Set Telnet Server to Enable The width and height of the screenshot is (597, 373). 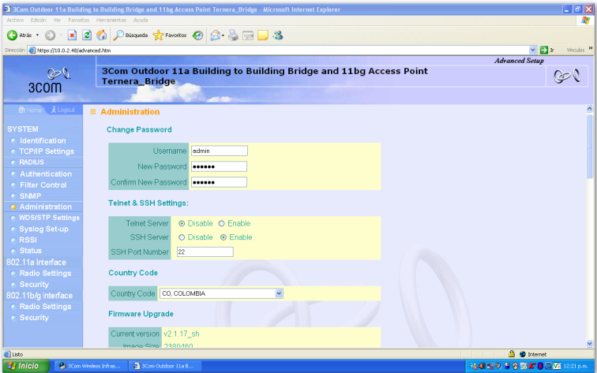pos(222,223)
